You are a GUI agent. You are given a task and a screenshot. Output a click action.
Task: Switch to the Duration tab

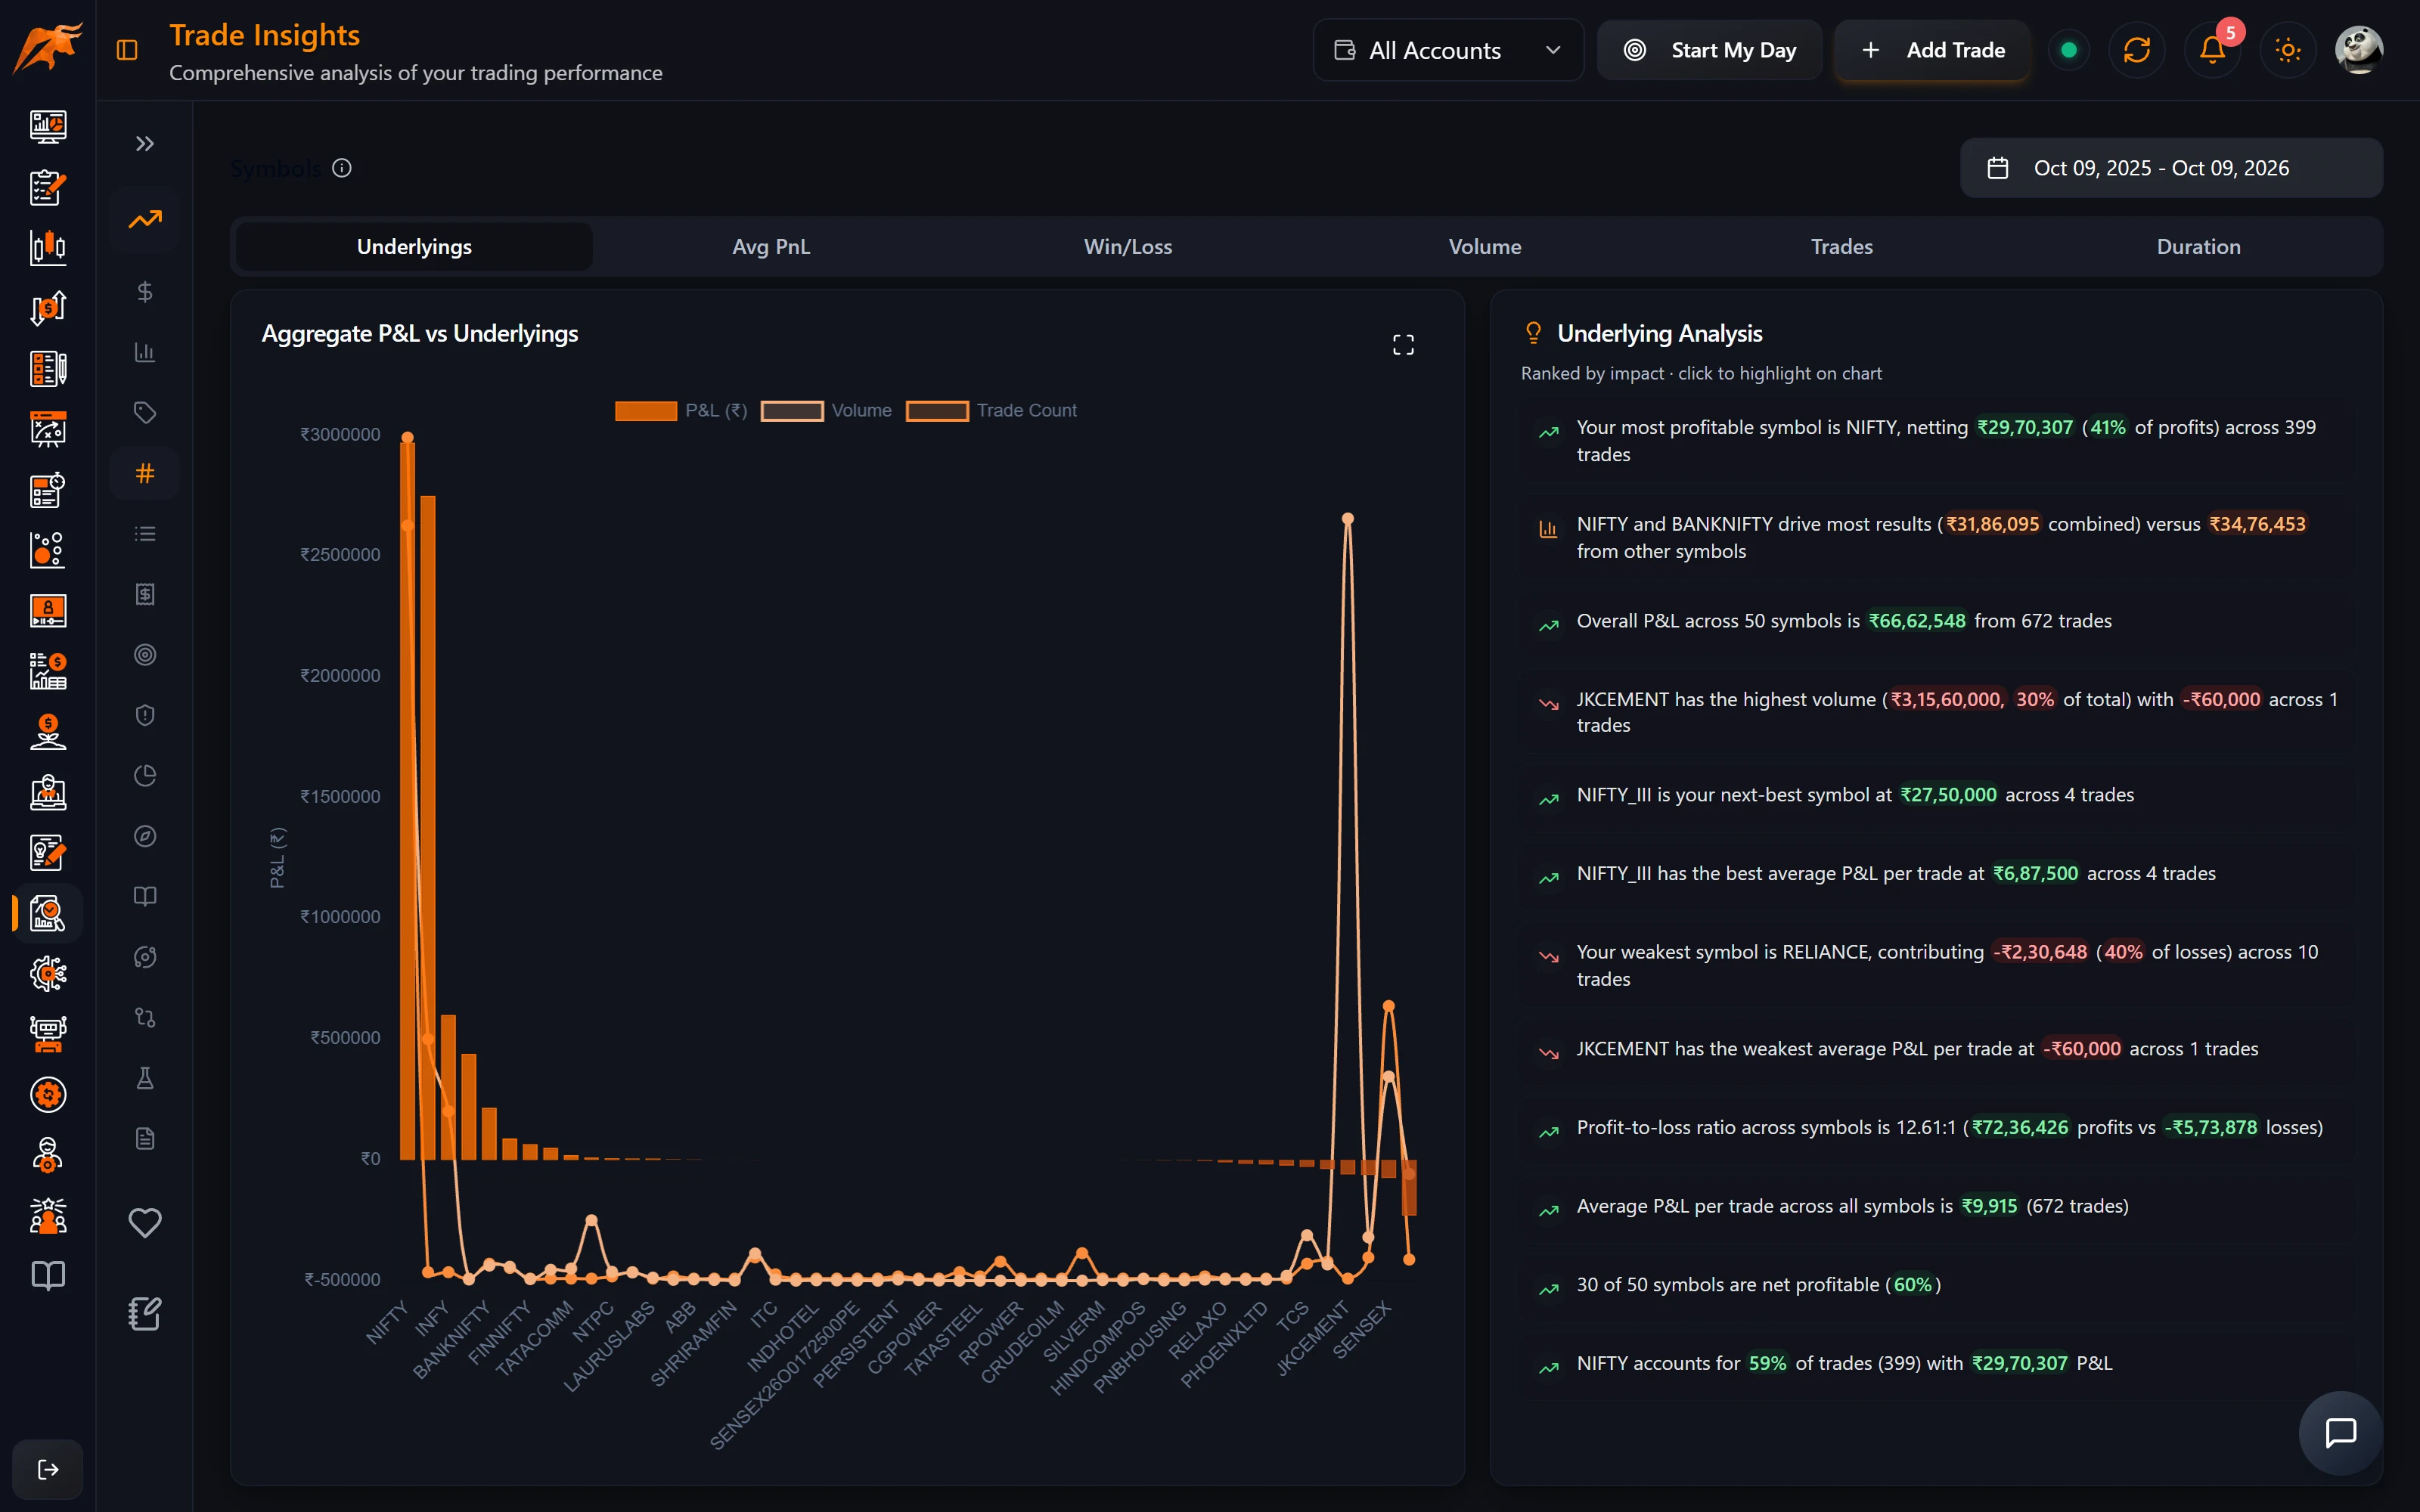tap(2199, 247)
